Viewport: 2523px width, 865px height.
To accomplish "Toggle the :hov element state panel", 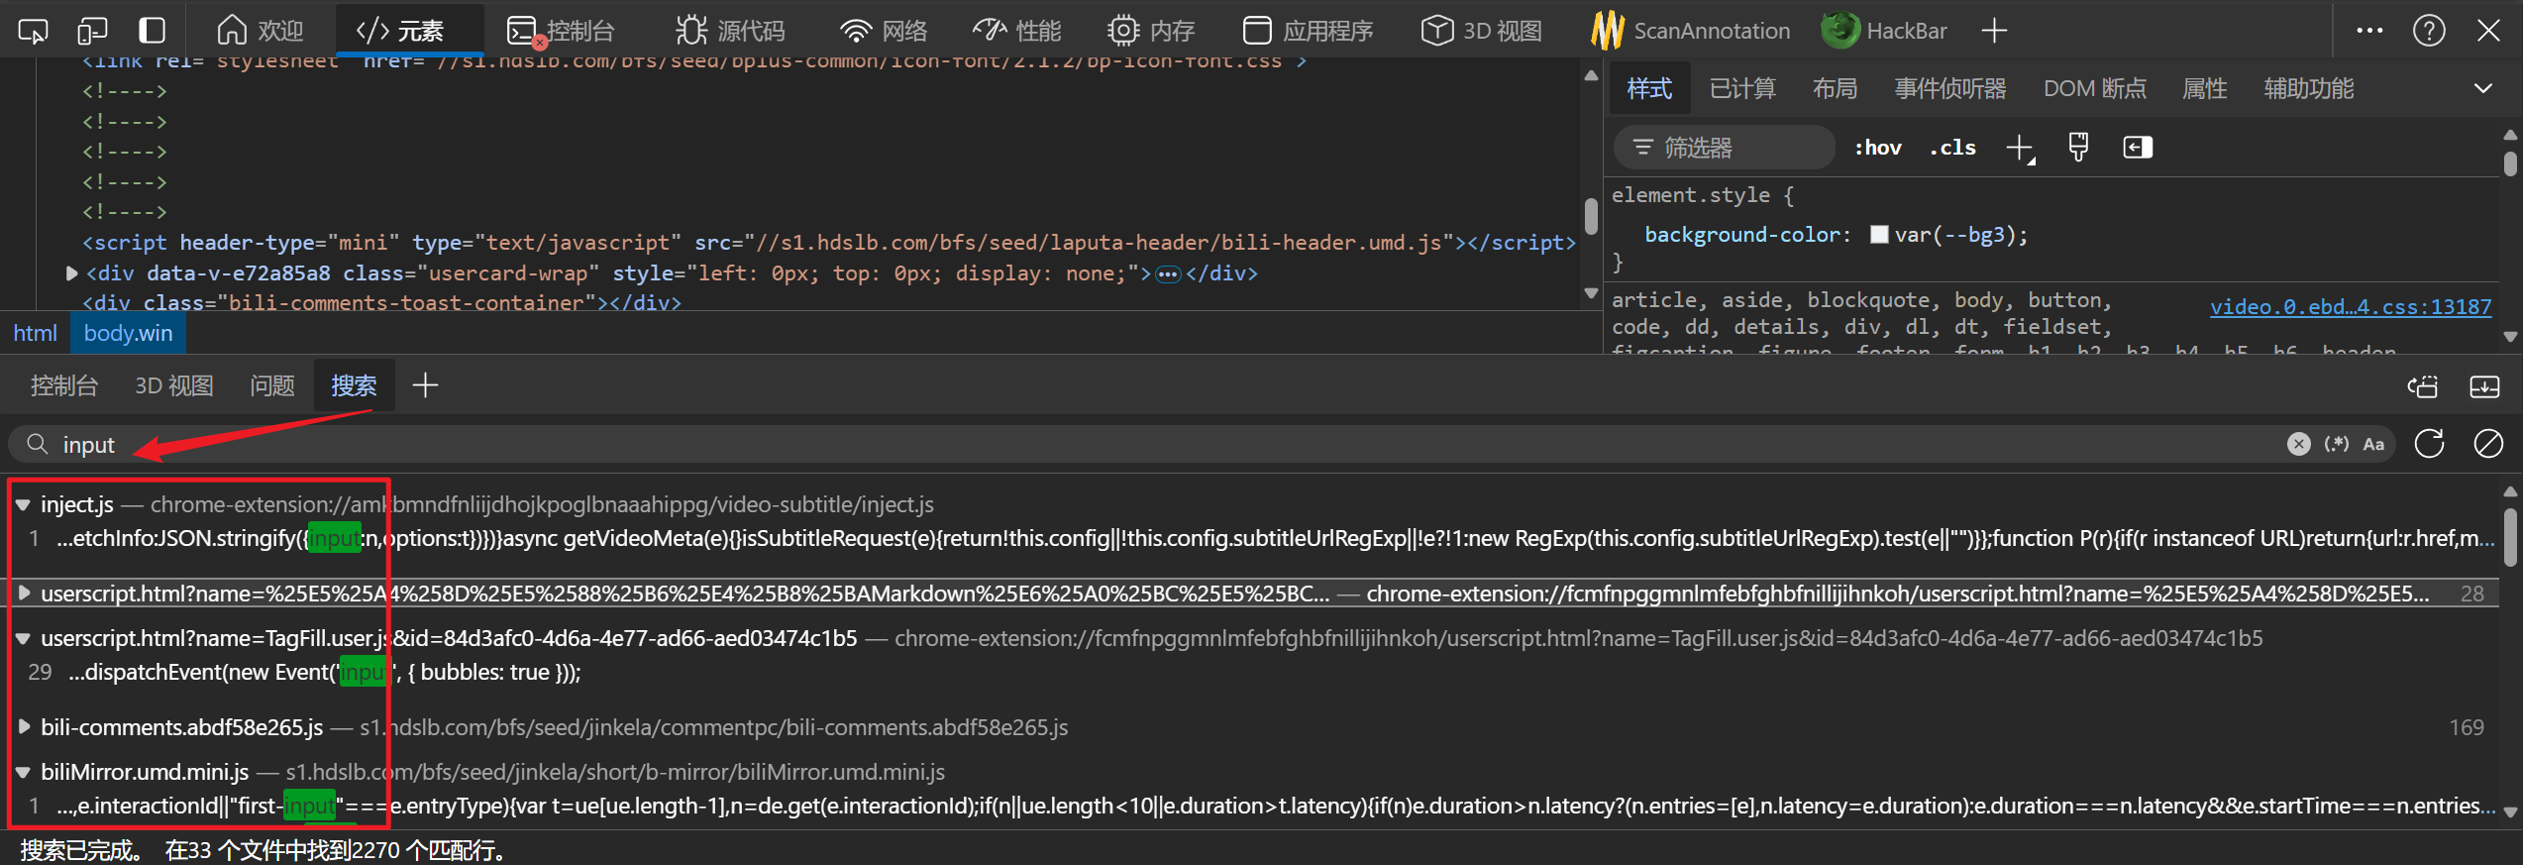I will (1878, 148).
